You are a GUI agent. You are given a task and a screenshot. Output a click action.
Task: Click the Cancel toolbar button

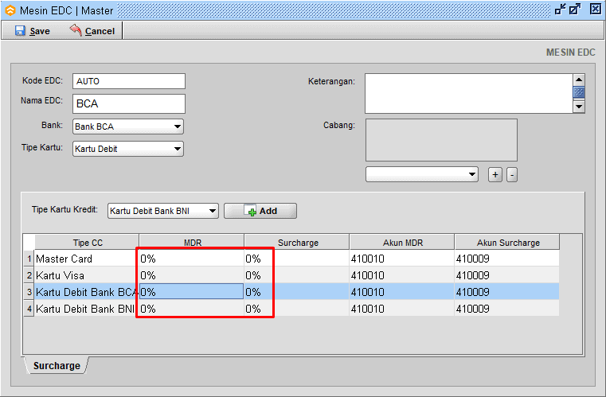(92, 31)
